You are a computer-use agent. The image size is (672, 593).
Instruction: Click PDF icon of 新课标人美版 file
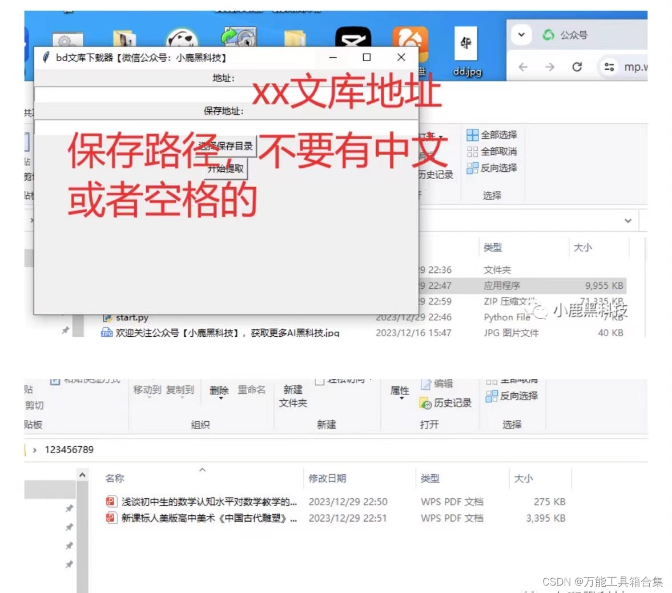tap(111, 518)
